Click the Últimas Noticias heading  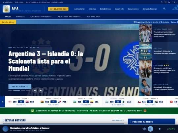coord(15,120)
